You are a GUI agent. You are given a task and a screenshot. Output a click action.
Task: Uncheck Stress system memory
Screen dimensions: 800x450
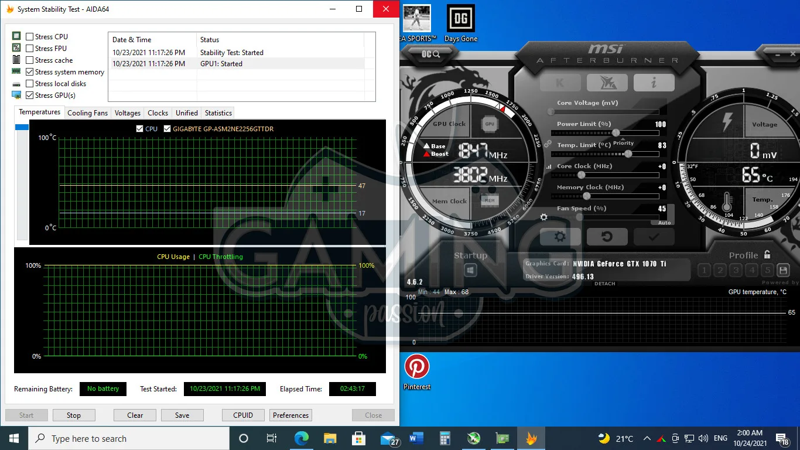tap(30, 72)
